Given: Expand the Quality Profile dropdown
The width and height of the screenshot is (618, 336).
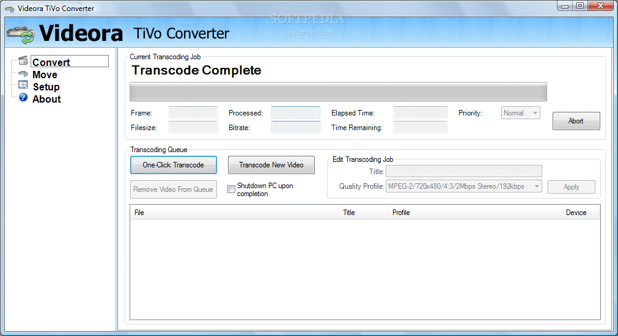Looking at the screenshot, I should coord(463,186).
